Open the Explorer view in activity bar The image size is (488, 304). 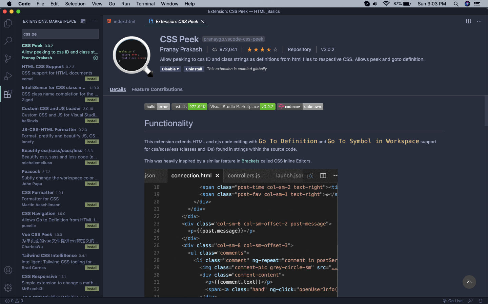[x=8, y=23]
